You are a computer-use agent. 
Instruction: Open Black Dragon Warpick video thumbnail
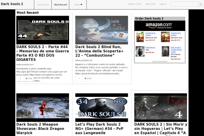click(43, 107)
